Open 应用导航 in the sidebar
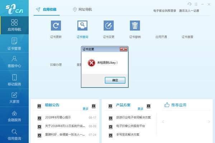The width and height of the screenshot is (215, 143). click(14, 25)
